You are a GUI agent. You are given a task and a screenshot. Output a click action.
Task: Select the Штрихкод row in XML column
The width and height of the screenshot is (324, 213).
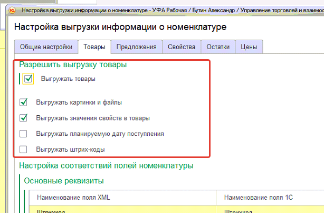point(51,210)
